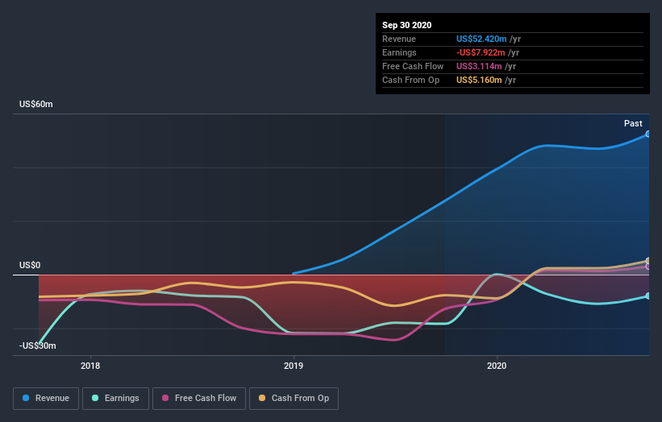Click the US$52.420m revenue value
The image size is (662, 422).
(481, 39)
